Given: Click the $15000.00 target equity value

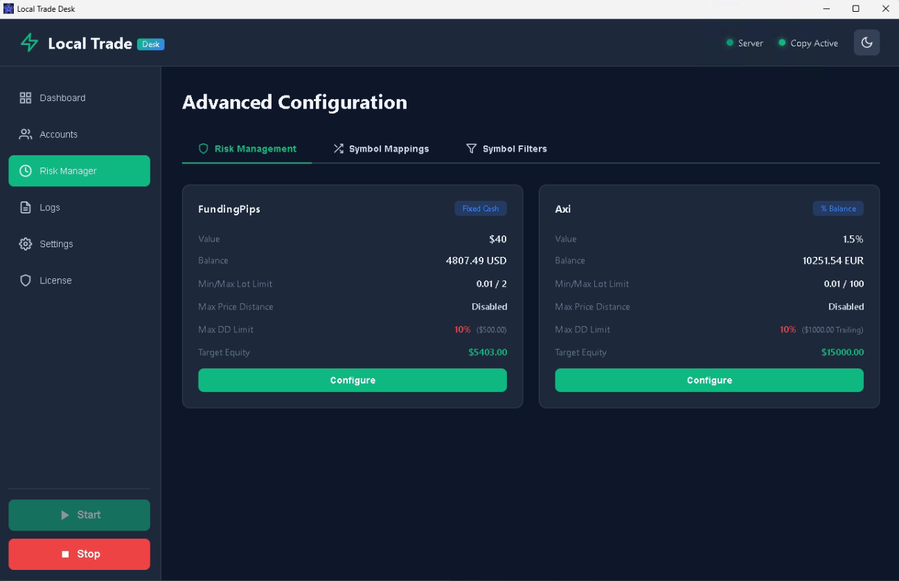Looking at the screenshot, I should (x=842, y=352).
